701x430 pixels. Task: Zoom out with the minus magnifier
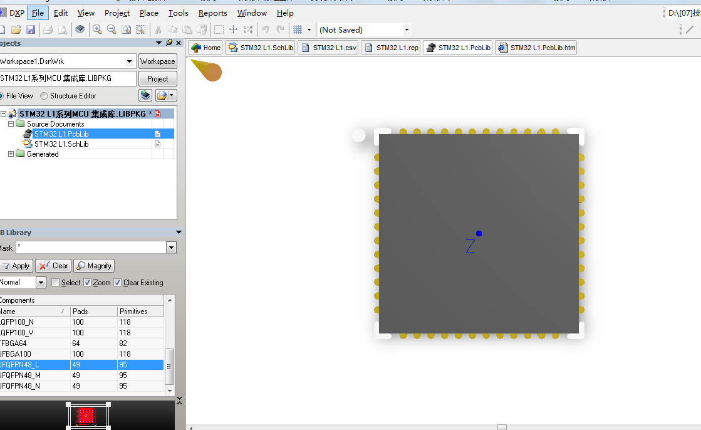pyautogui.click(x=112, y=30)
